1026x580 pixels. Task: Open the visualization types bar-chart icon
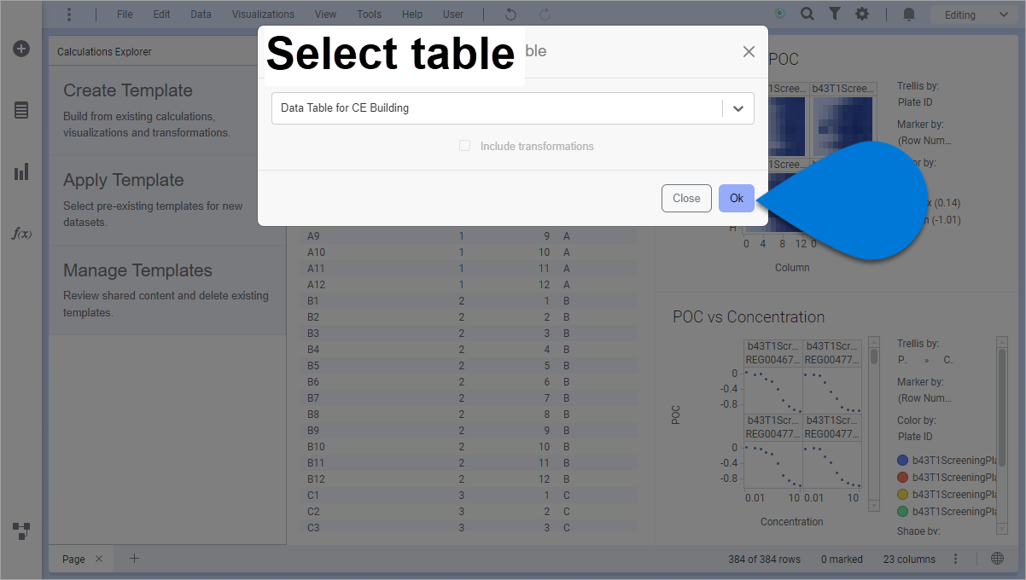click(x=21, y=172)
